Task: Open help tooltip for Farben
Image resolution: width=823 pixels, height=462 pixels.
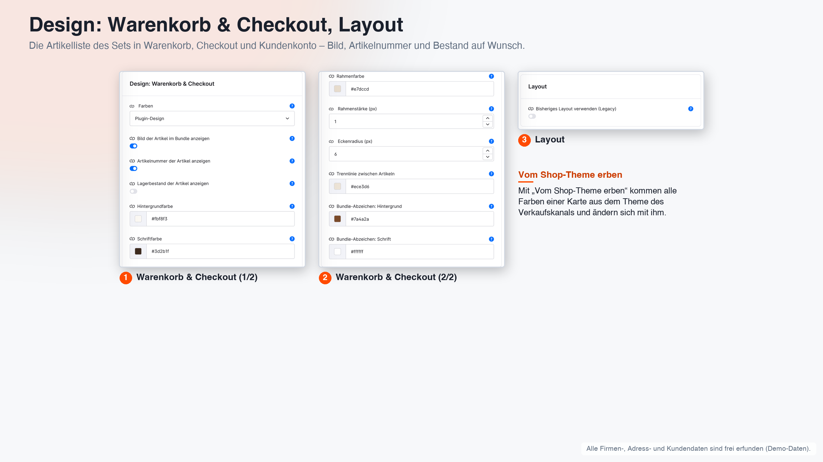Action: (292, 106)
